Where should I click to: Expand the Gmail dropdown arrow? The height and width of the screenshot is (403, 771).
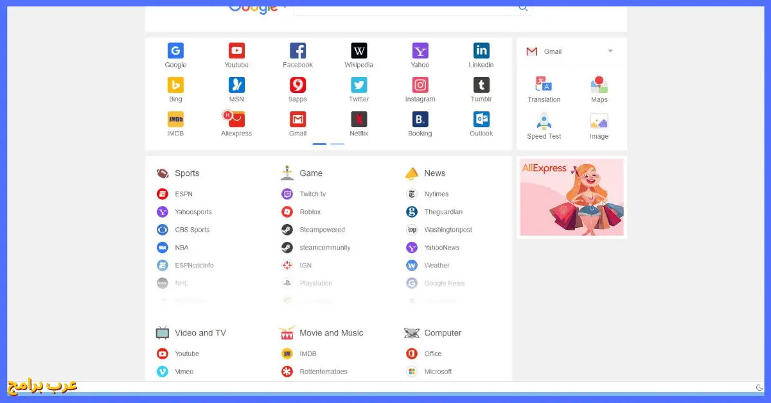[x=610, y=51]
